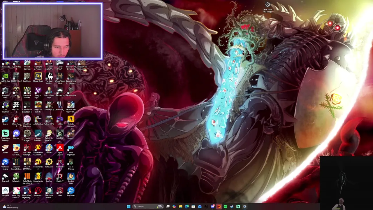Select Wallpaper Engine icon
Screen dimensions: 373x210
point(5,164)
